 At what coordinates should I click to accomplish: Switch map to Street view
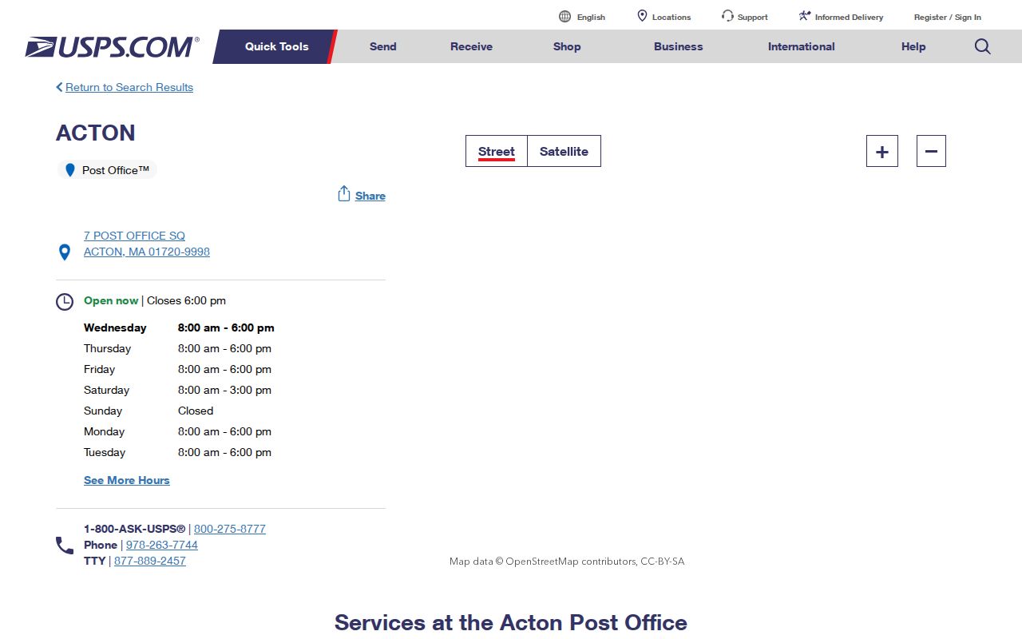(497, 151)
